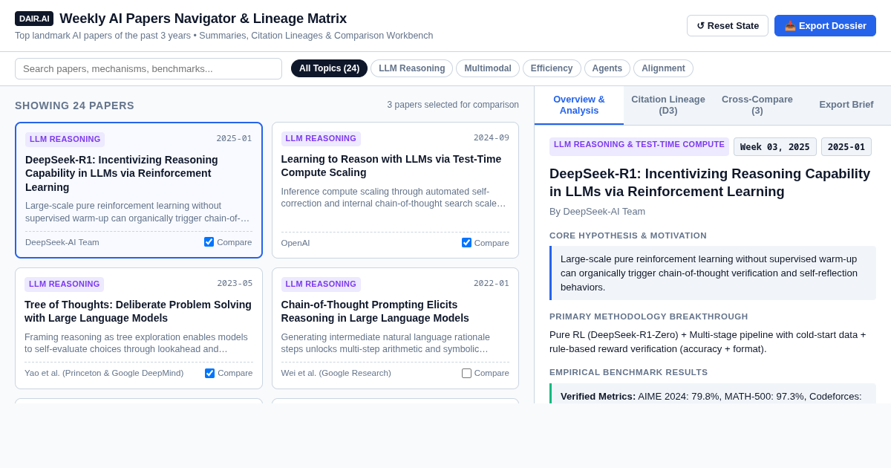Viewport: 891px width, 468px height.
Task: Click 3 papers selected for comparison text
Action: pyautogui.click(x=453, y=105)
